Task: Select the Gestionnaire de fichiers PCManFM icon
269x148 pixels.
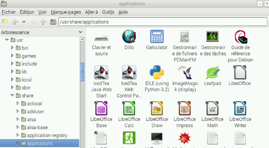Action: pyautogui.click(x=185, y=36)
